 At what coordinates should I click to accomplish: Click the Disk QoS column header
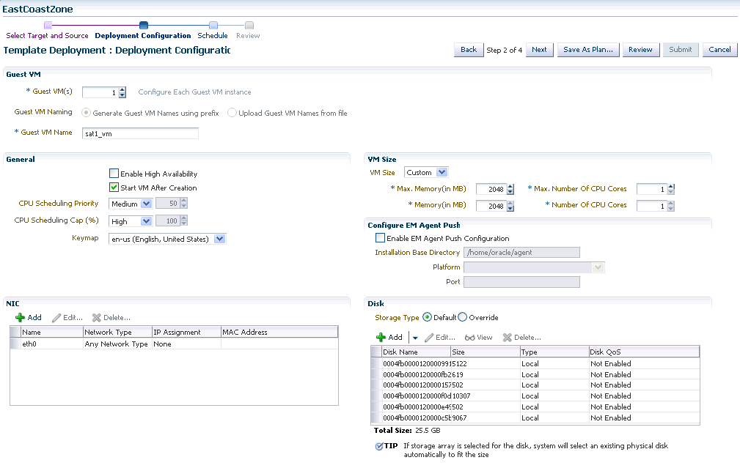[644, 352]
